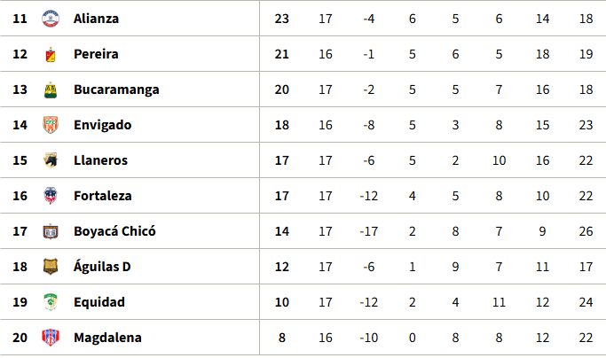Open the Águilas D team badge
The width and height of the screenshot is (606, 358).
pos(51,267)
